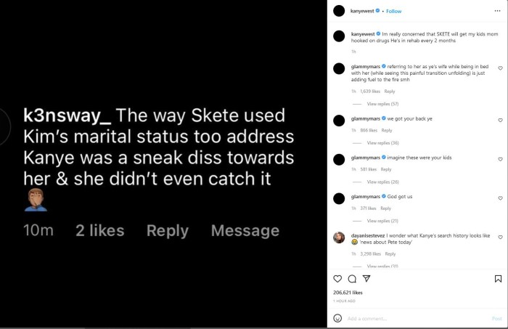View the 206,621 likes list

coord(348,292)
